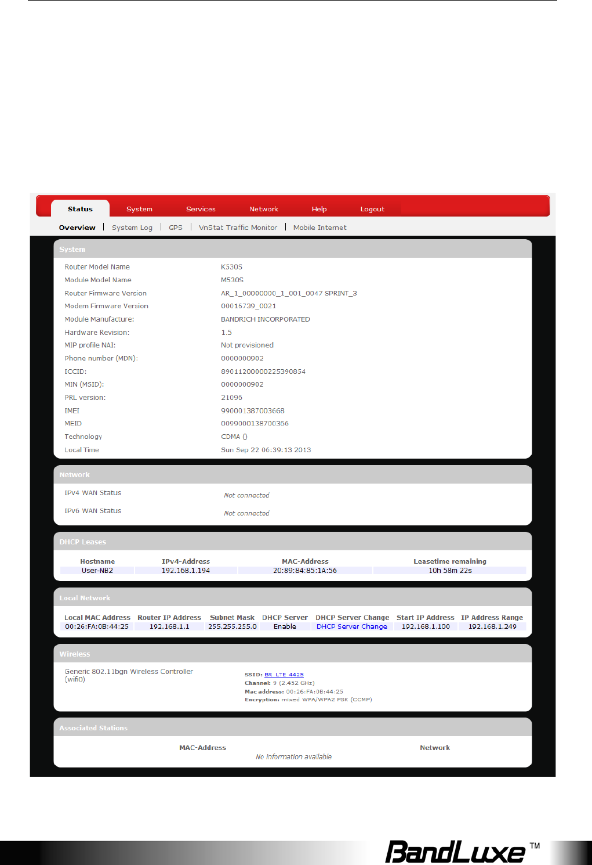592x865 pixels.
Task: Click No information available message
Action: pos(294,756)
